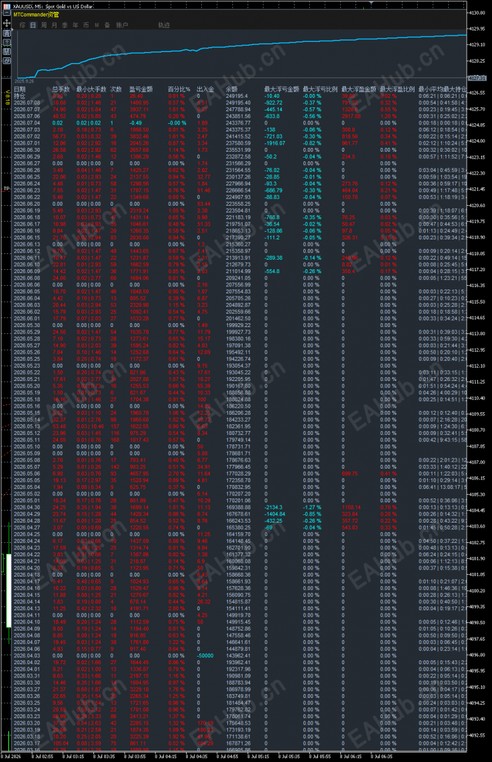This screenshot has height=762, width=492.
Task: Click the overlapping windows copy icon
Action: (6, 60)
